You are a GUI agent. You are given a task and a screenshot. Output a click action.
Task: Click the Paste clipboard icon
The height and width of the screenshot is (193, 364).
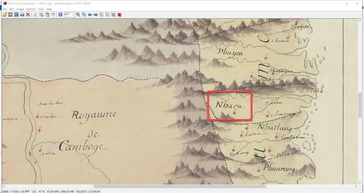(x=47, y=15)
